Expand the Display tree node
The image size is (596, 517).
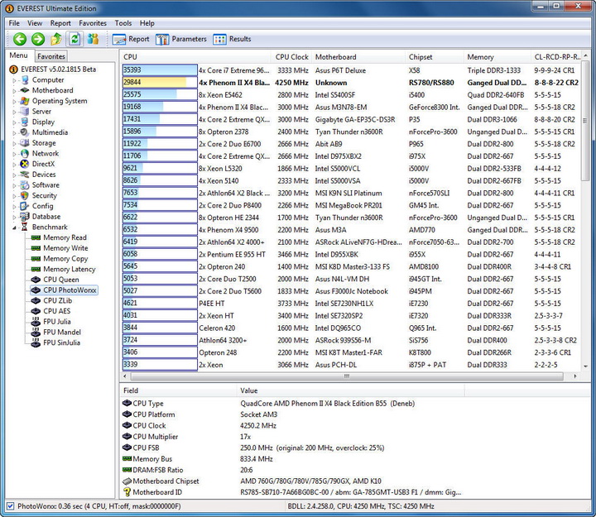[14, 122]
